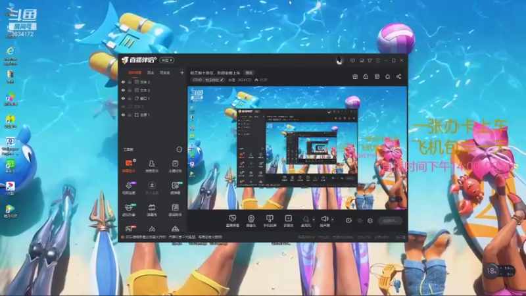Screen dimensions: 526x296
Task: Open Internet Explorer desktop icon
Action: tap(11, 56)
